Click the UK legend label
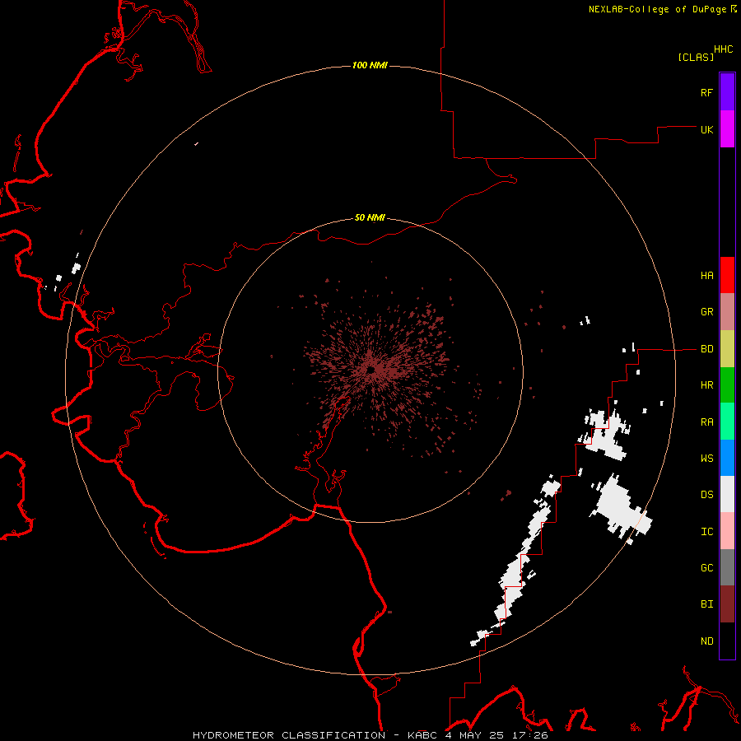The height and width of the screenshot is (741, 741). tap(706, 129)
